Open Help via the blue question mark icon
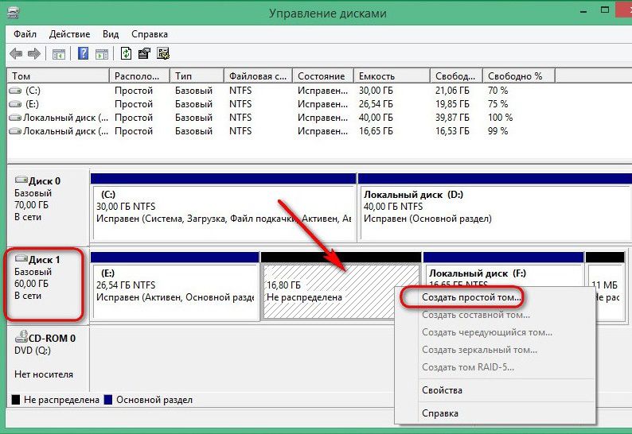This screenshot has width=632, height=434. 83,54
